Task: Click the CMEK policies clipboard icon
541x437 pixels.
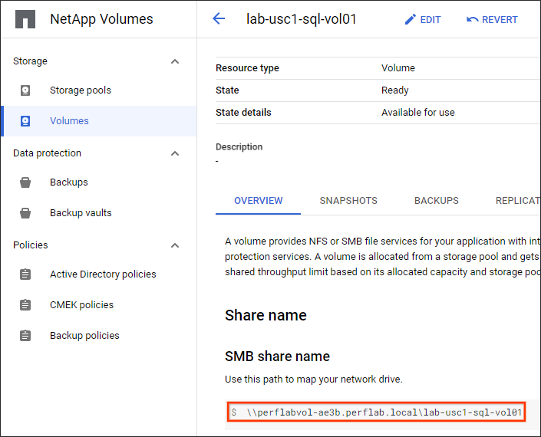Action: coord(25,305)
